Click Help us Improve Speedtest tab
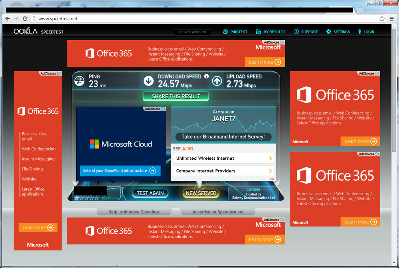 point(134,212)
